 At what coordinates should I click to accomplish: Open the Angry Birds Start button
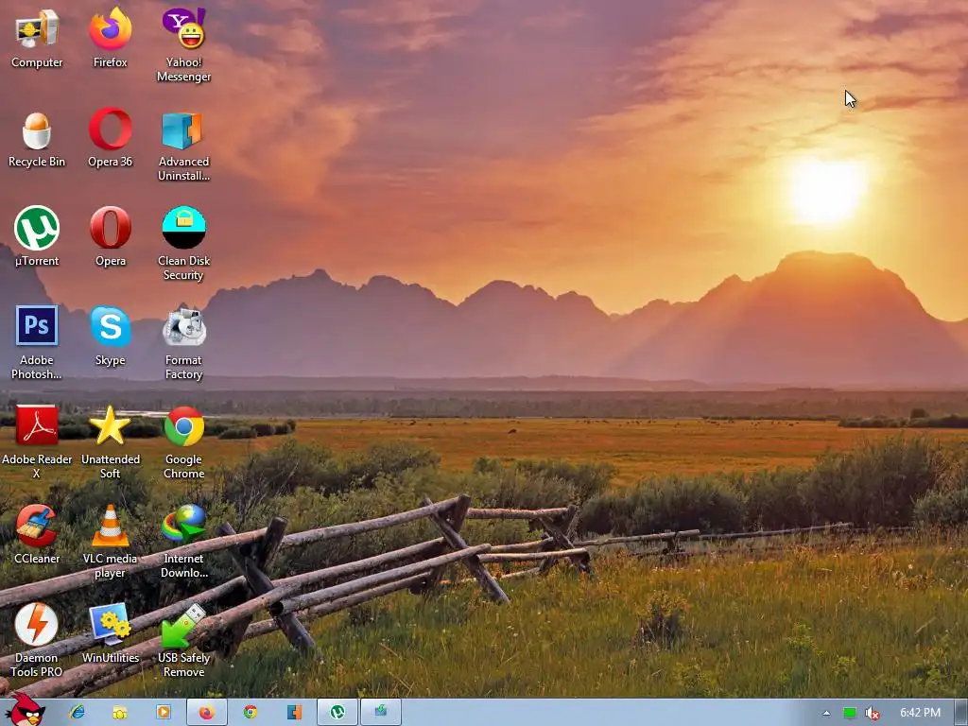26,710
